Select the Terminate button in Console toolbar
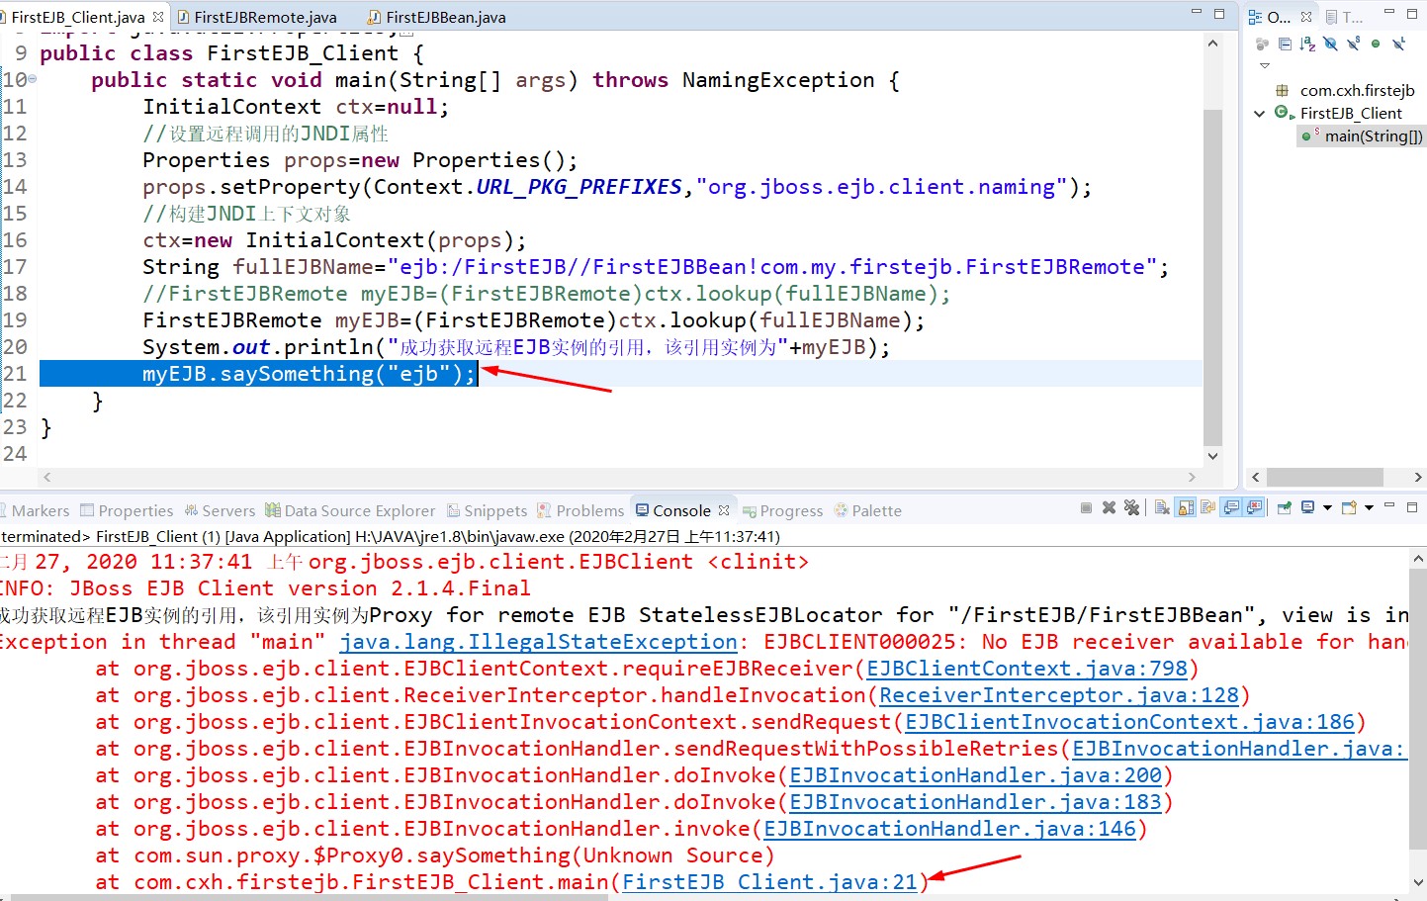The width and height of the screenshot is (1427, 901). click(1088, 507)
